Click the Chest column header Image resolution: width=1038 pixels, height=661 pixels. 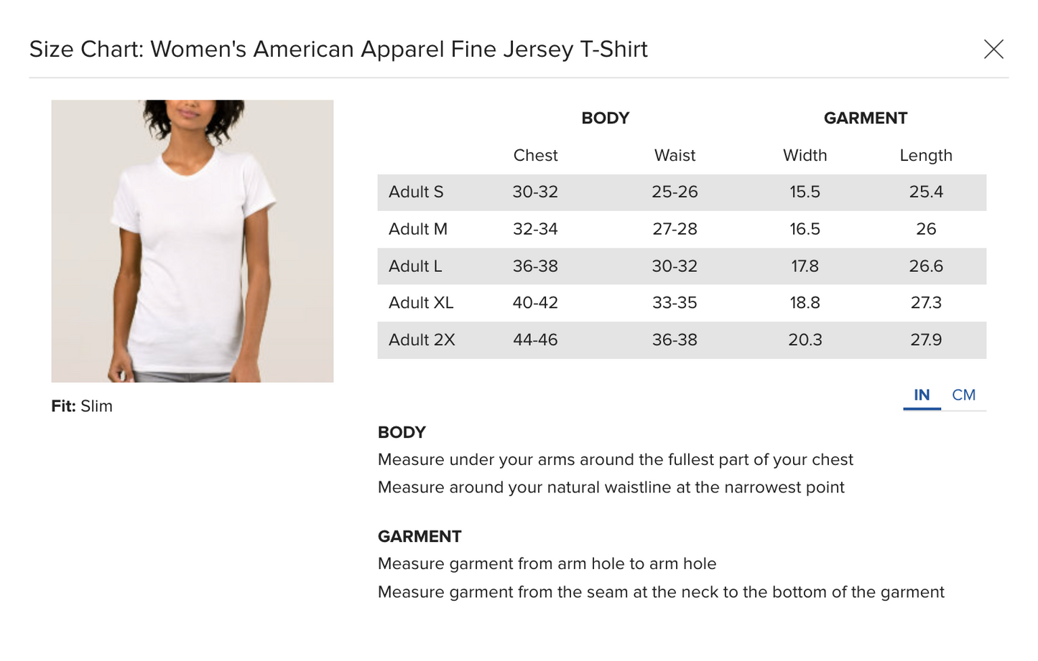[535, 156]
